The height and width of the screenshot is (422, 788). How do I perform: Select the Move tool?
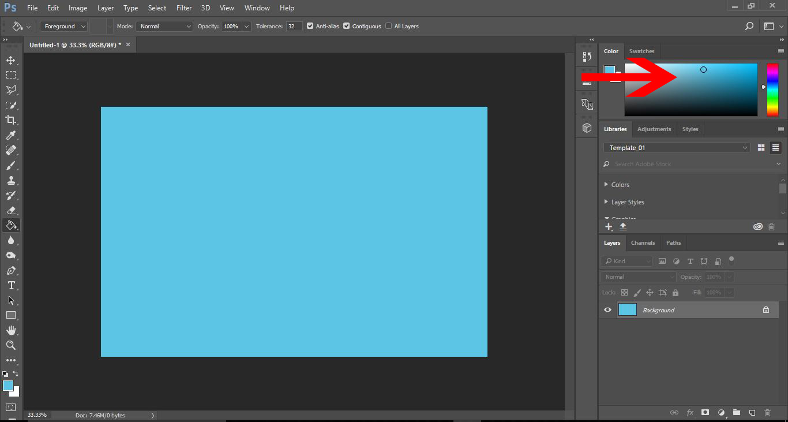11,60
